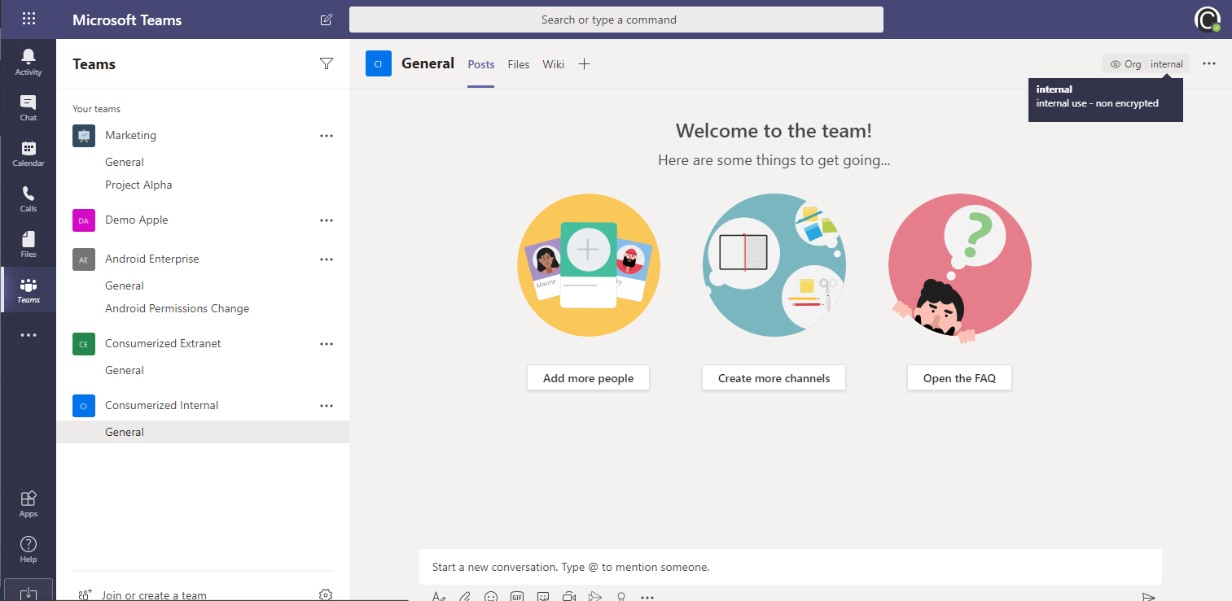Image resolution: width=1232 pixels, height=601 pixels.
Task: Switch to the Files tab in the channel header
Action: [519, 64]
